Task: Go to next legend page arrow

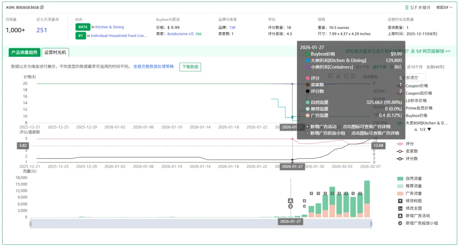Action: coord(429,129)
